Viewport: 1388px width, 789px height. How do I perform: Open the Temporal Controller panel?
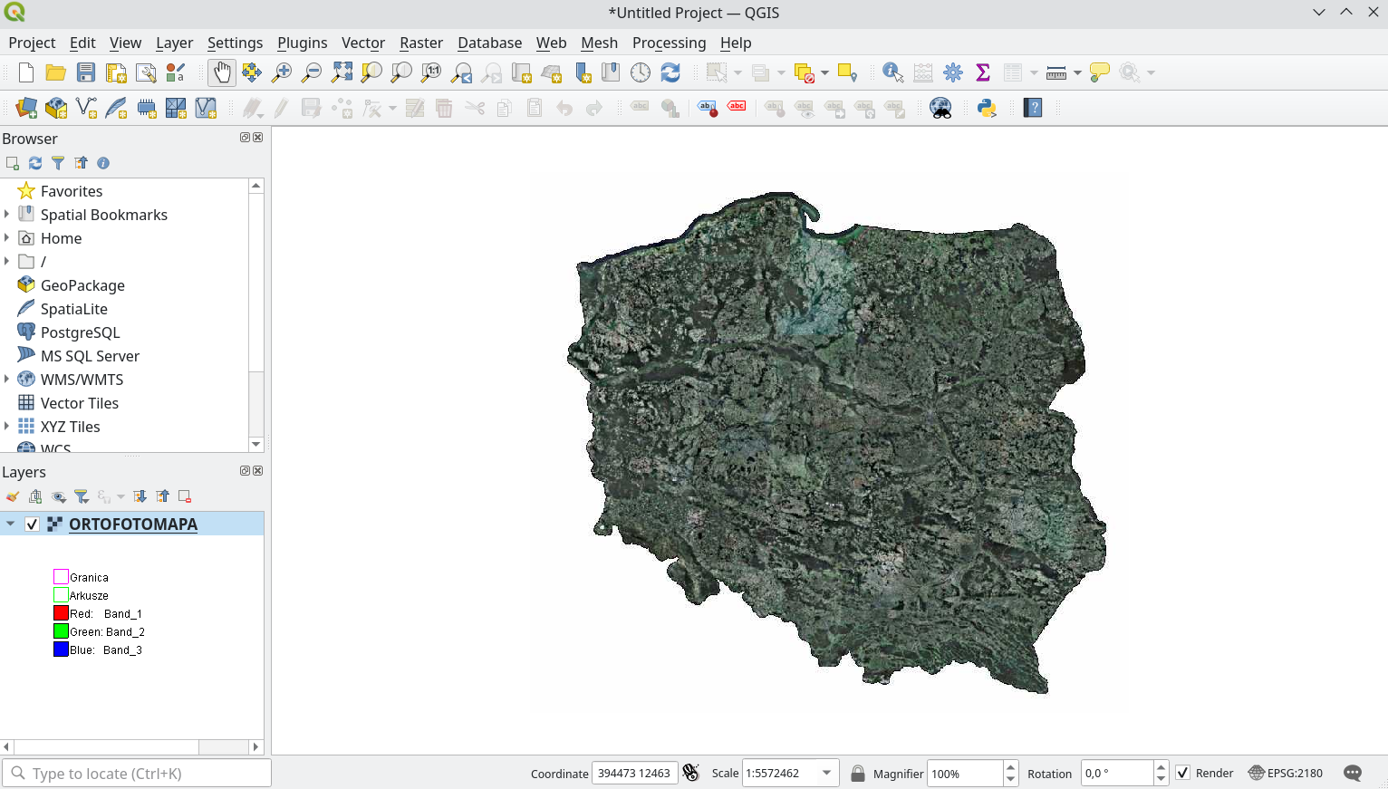pos(641,72)
